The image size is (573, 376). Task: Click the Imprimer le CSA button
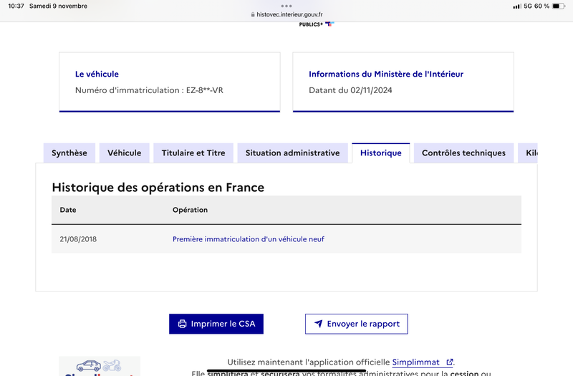tap(216, 324)
